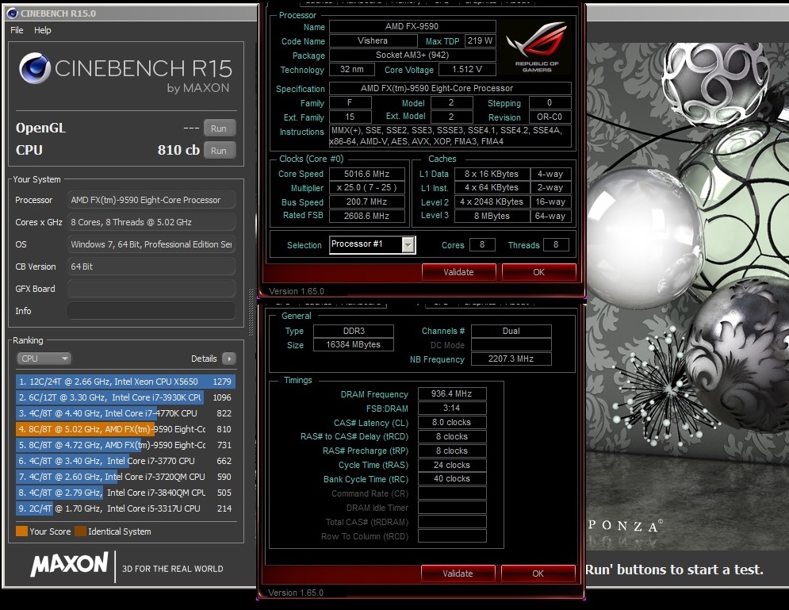Click the NB Frequency value 2207.3 MHz
This screenshot has height=610, width=789.
click(511, 359)
